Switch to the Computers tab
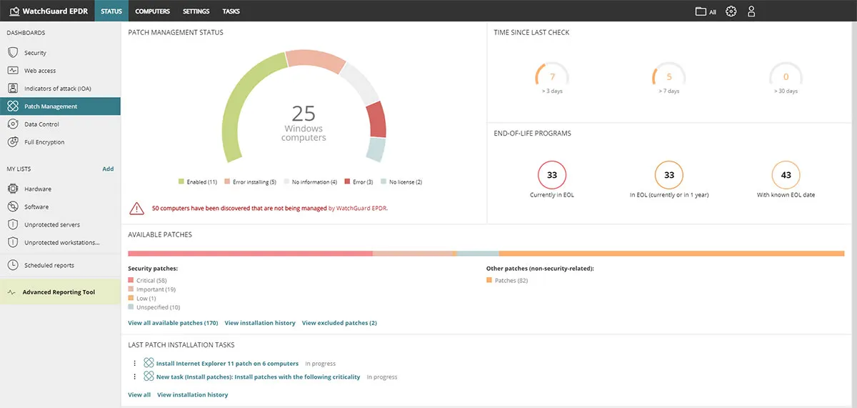The image size is (857, 408). [152, 11]
